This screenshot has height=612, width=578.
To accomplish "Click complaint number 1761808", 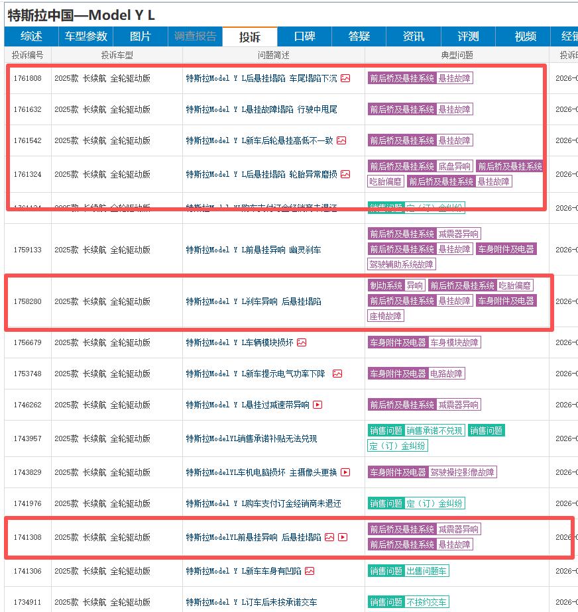I will pos(27,78).
